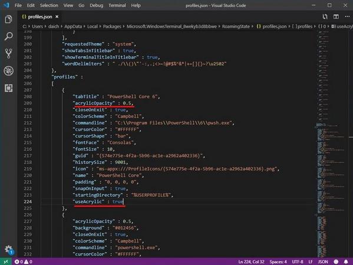The image size is (353, 265).
Task: Click profiles.json breadcrumb segment
Action: click(272, 27)
